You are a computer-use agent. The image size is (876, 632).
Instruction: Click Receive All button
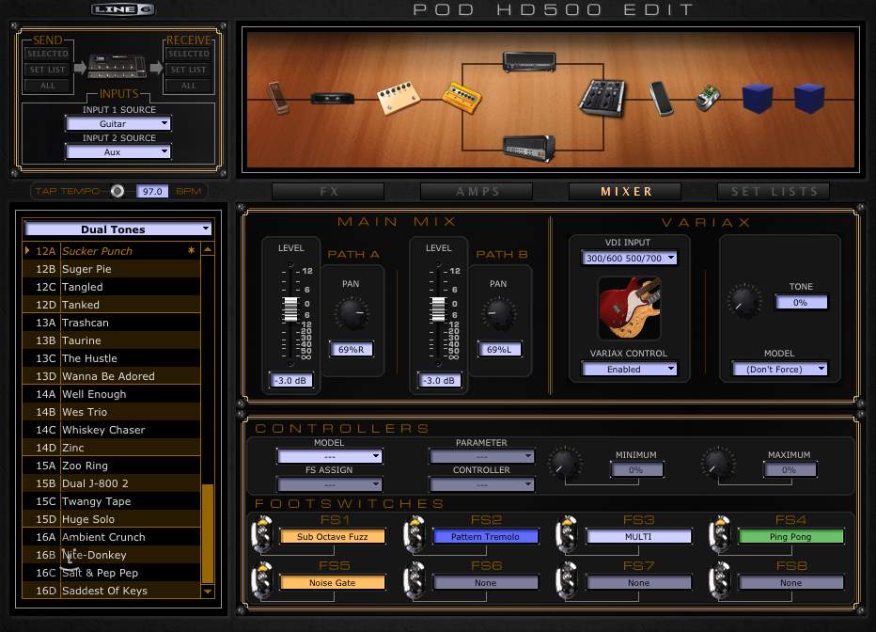coord(188,86)
